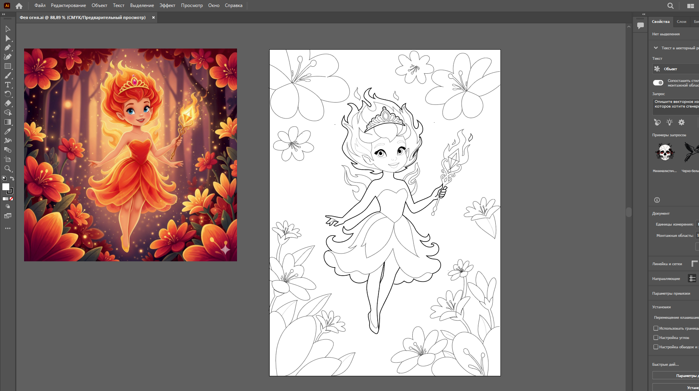Select the Eyedropper tool
Screen dimensions: 699x391
[x=8, y=132]
